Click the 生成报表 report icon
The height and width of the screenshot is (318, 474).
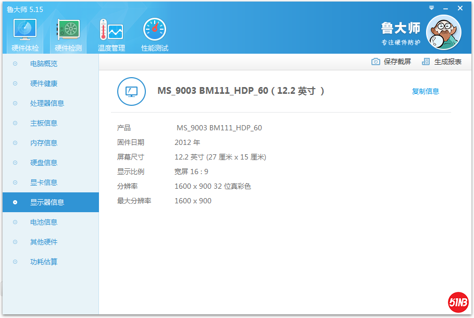pos(426,62)
